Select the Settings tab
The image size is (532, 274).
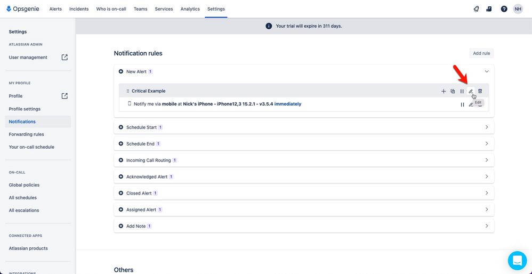(x=216, y=9)
